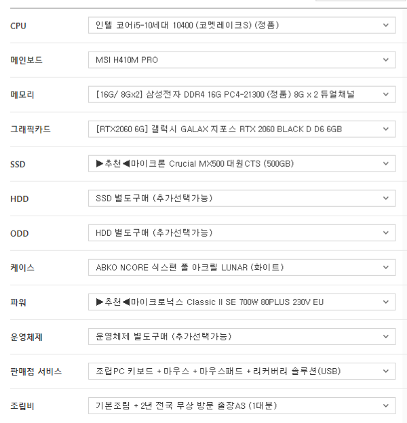Expand the HDD row option dropdown
This screenshot has width=407, height=423.
click(241, 199)
